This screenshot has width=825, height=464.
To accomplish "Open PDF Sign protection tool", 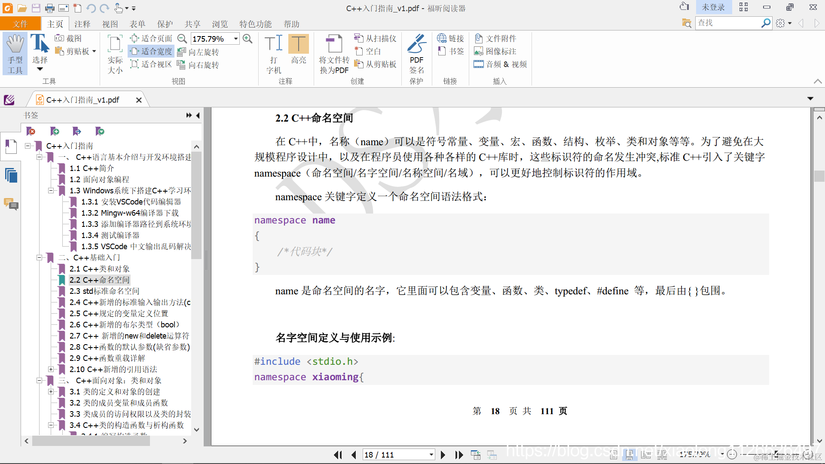I will point(416,53).
